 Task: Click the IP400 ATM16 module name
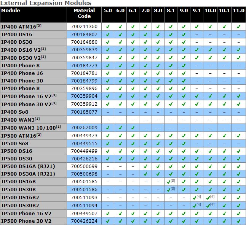(21, 27)
